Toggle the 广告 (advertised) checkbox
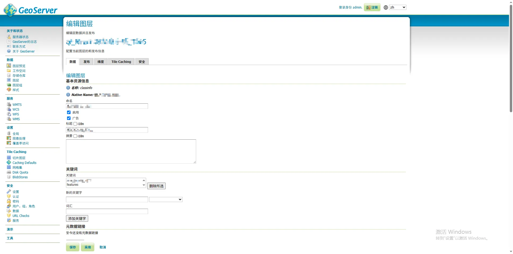Image resolution: width=513 pixels, height=254 pixels. (x=69, y=118)
